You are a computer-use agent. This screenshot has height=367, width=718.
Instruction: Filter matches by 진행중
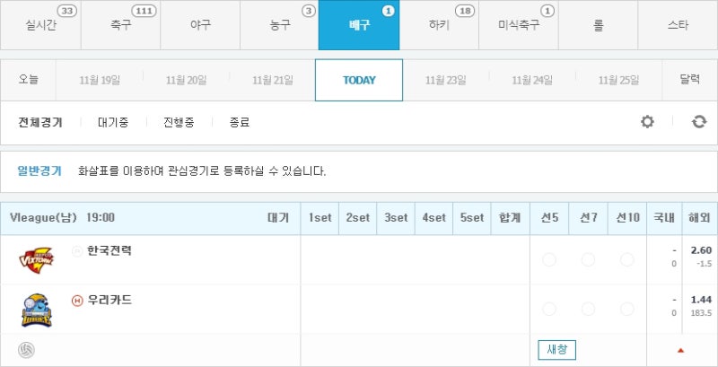click(179, 122)
